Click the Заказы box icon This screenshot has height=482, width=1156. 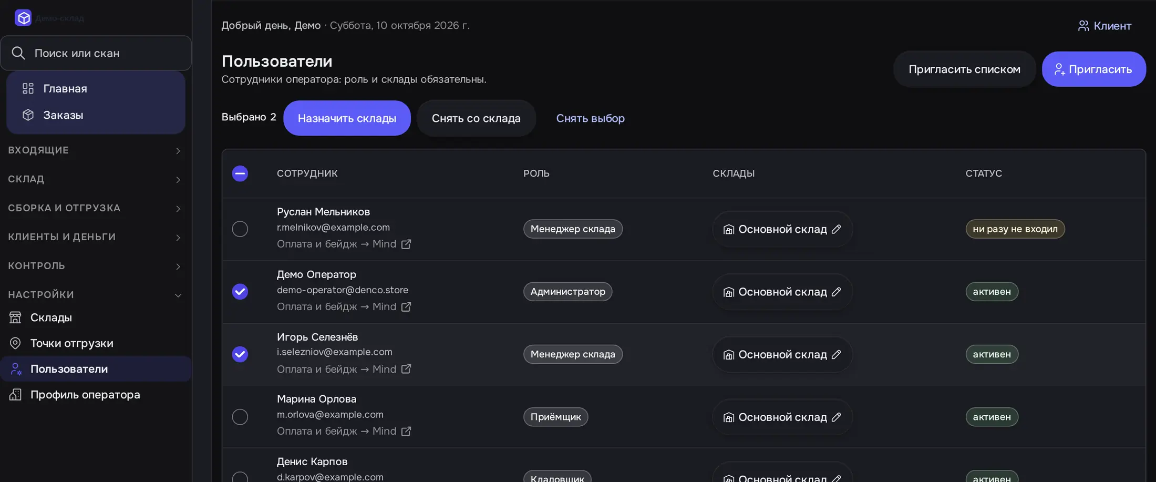pos(28,115)
